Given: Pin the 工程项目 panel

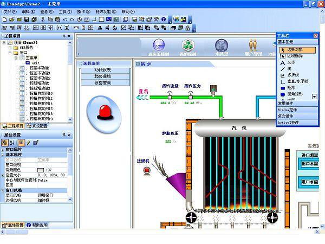Looking at the screenshot, I should pos(63,36).
